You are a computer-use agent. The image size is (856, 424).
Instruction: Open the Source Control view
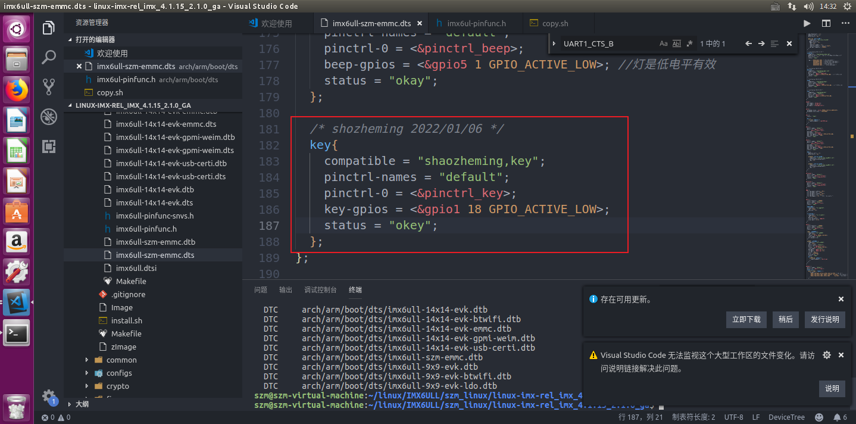click(49, 88)
